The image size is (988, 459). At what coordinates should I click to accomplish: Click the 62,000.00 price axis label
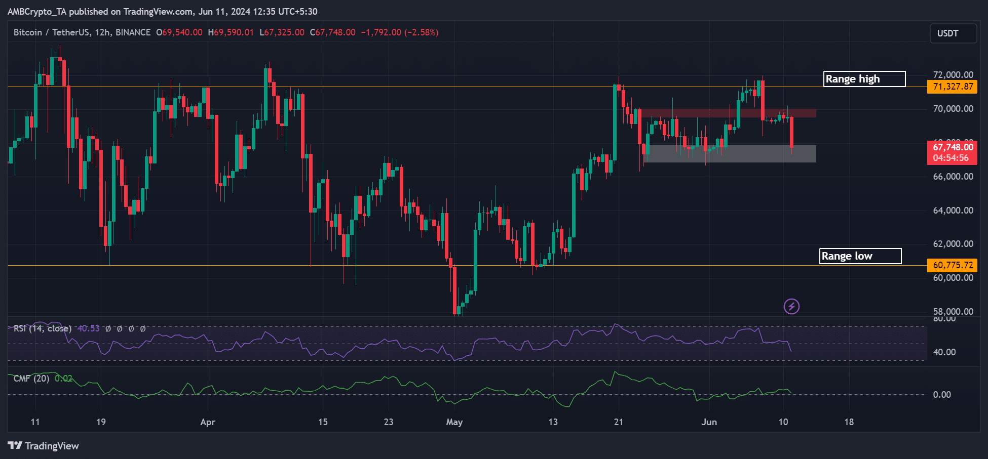[x=953, y=244]
